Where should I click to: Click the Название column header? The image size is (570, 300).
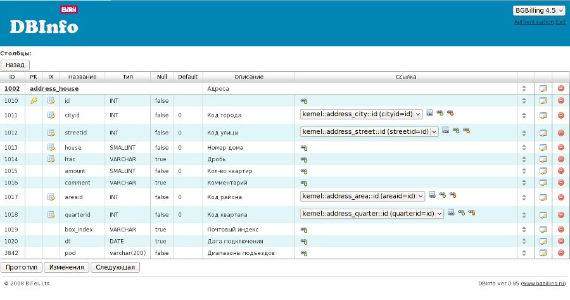click(82, 77)
